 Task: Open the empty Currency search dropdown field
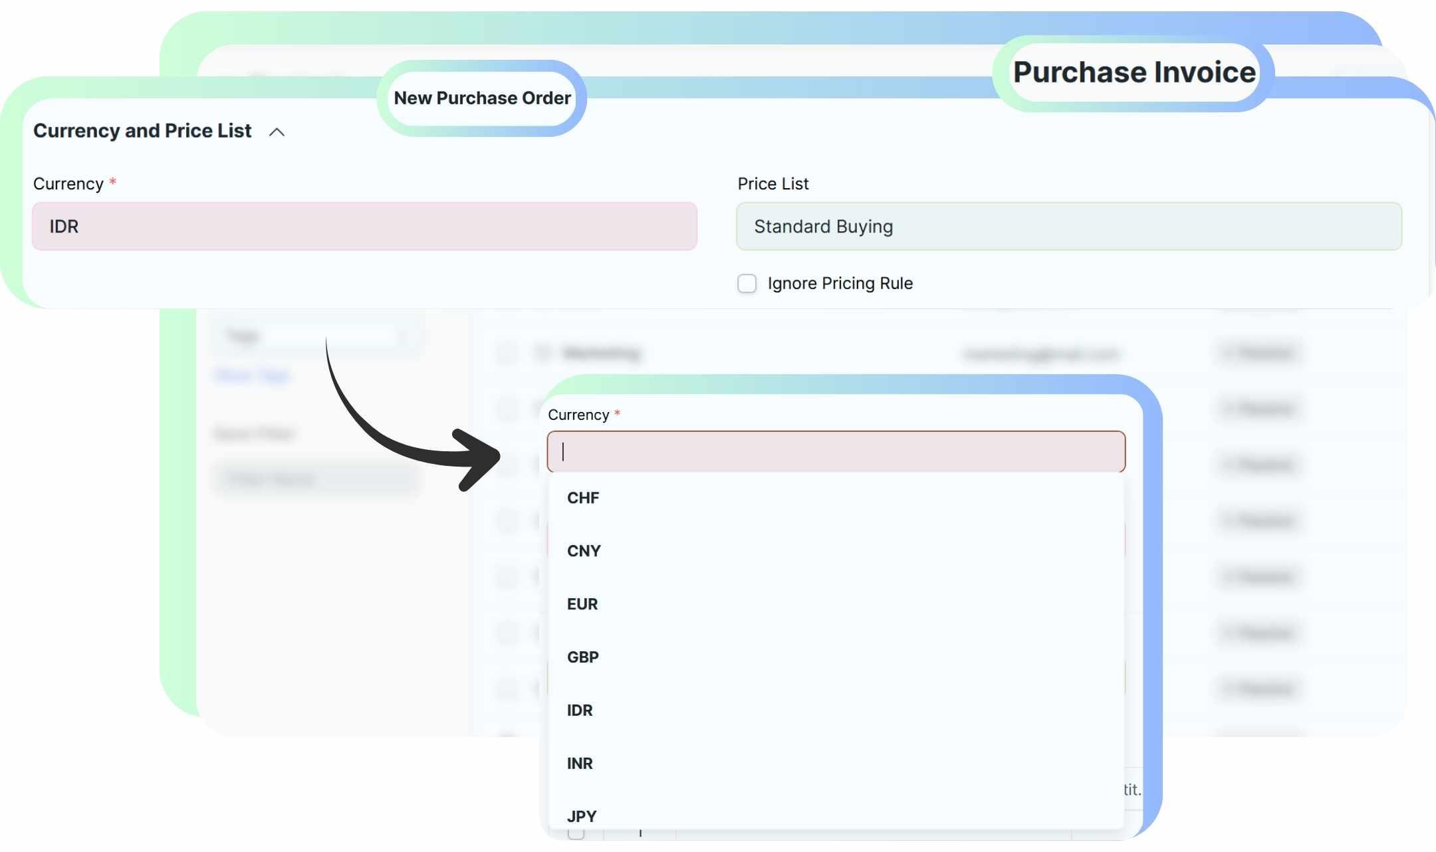click(x=836, y=452)
